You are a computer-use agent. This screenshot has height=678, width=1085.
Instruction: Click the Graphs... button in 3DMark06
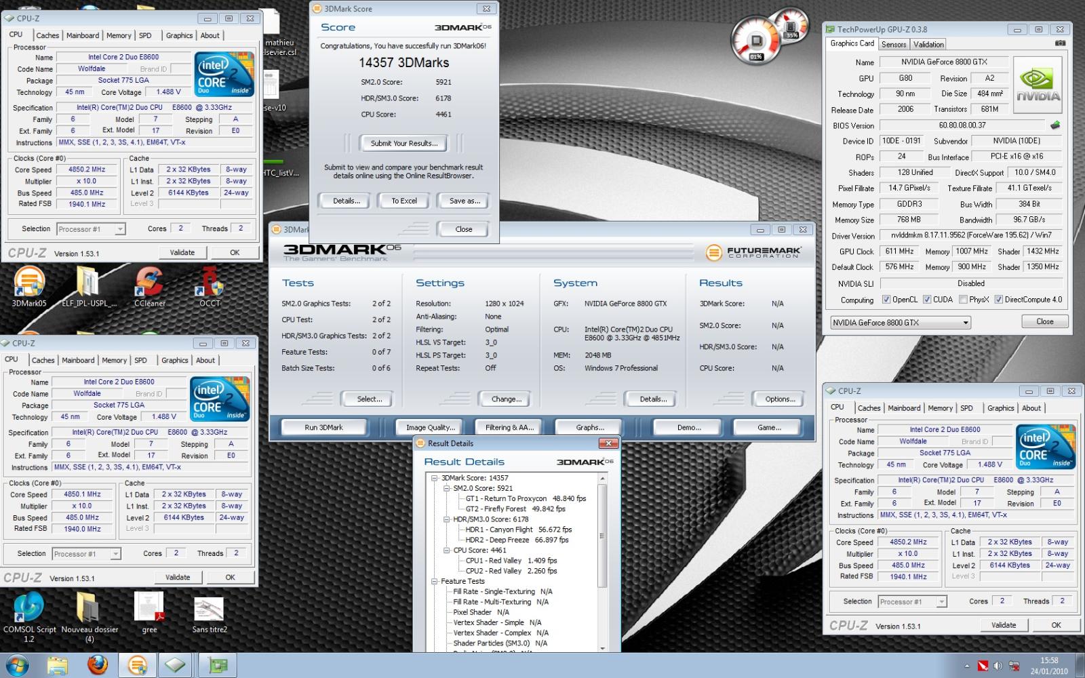click(590, 427)
